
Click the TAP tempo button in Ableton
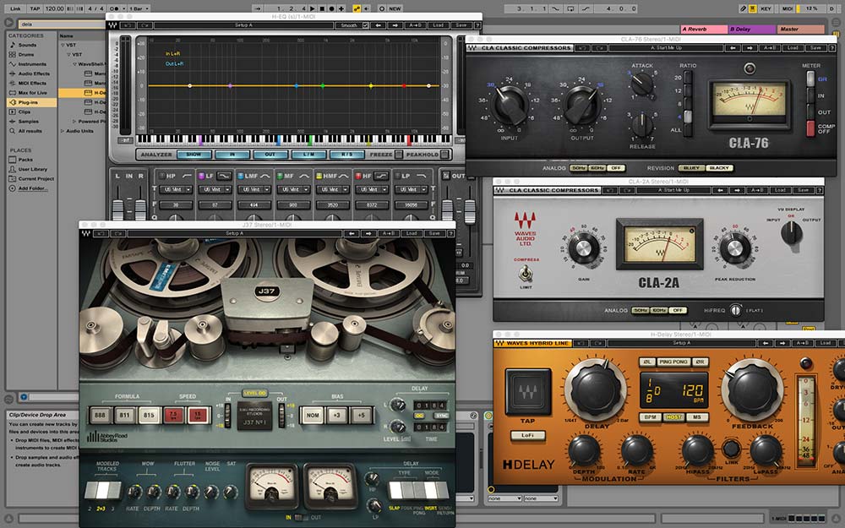35,8
